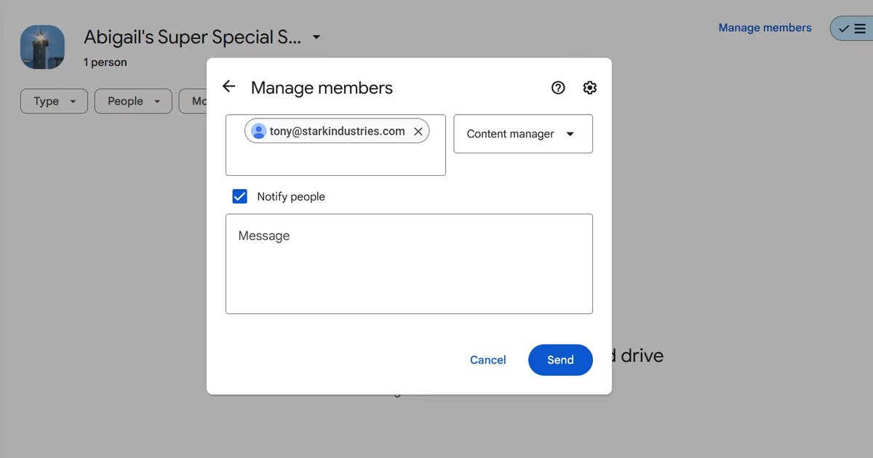This screenshot has height=458, width=873.
Task: Click the partially hidden Modified filter chip
Action: (194, 101)
